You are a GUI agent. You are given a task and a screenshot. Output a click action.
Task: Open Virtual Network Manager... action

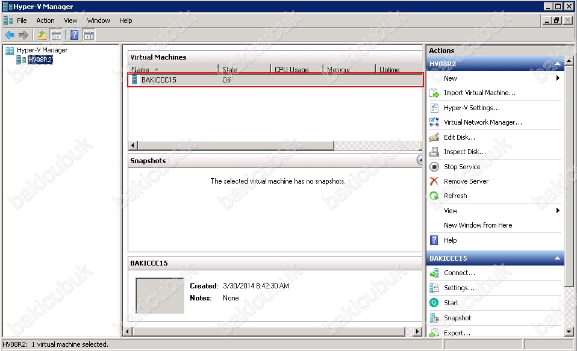coord(483,122)
